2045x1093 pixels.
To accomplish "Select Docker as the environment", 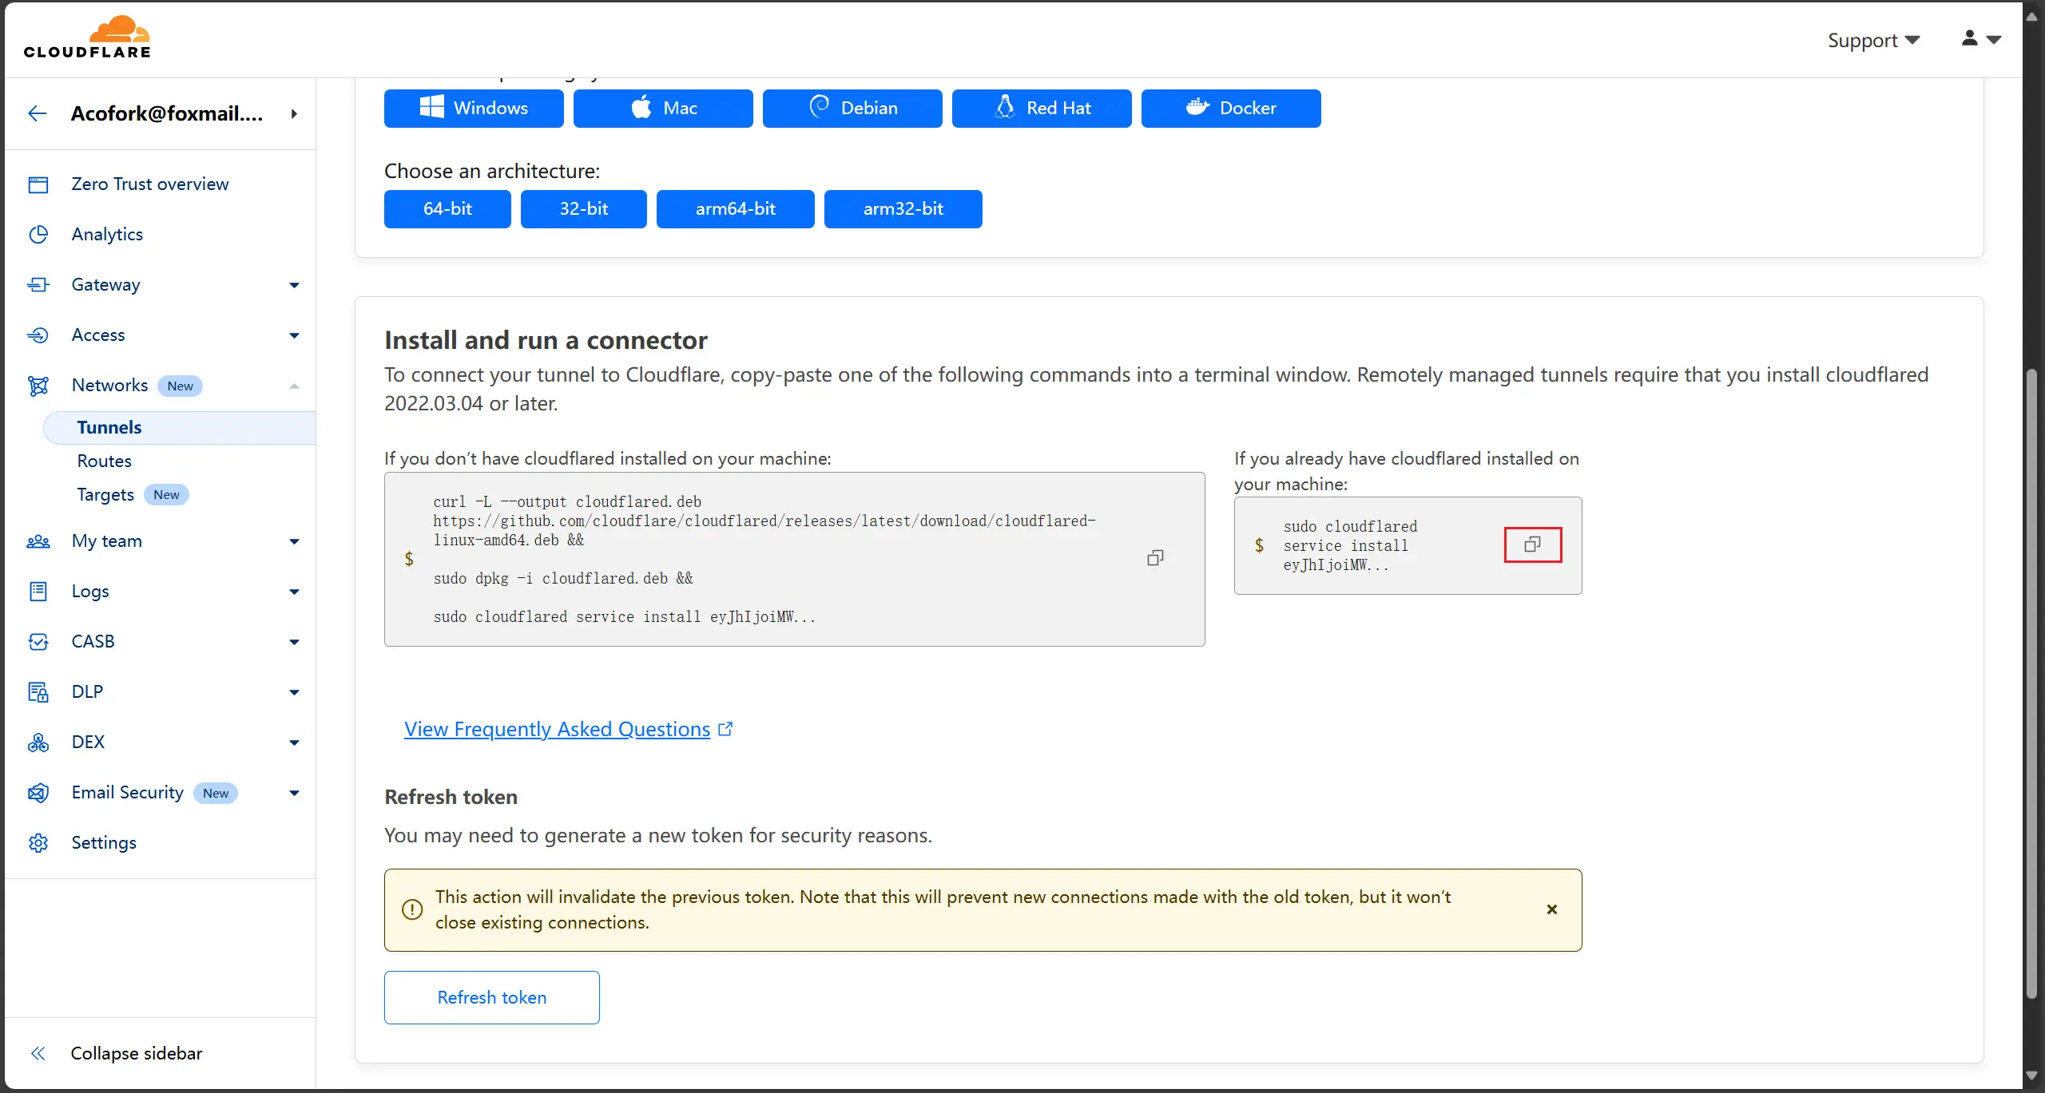I will coord(1230,109).
